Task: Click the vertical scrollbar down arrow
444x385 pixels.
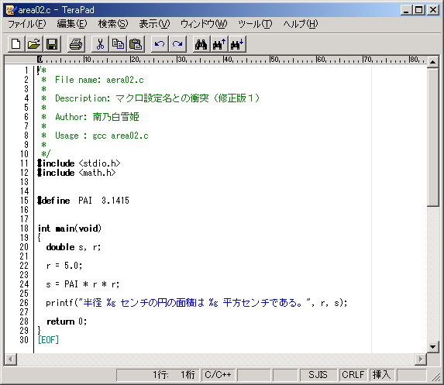Action: tap(432, 346)
